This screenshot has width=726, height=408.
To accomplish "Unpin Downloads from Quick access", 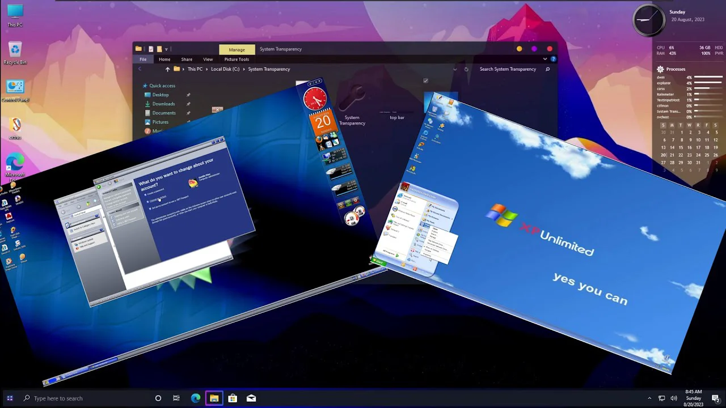I will (x=188, y=104).
